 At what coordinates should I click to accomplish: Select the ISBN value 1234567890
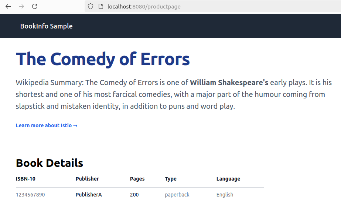(x=30, y=195)
